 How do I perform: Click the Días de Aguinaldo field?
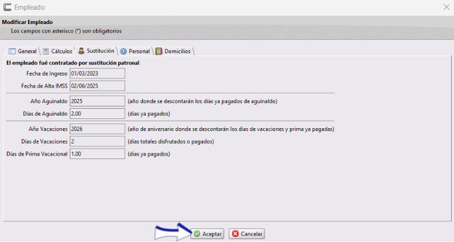pyautogui.click(x=97, y=114)
